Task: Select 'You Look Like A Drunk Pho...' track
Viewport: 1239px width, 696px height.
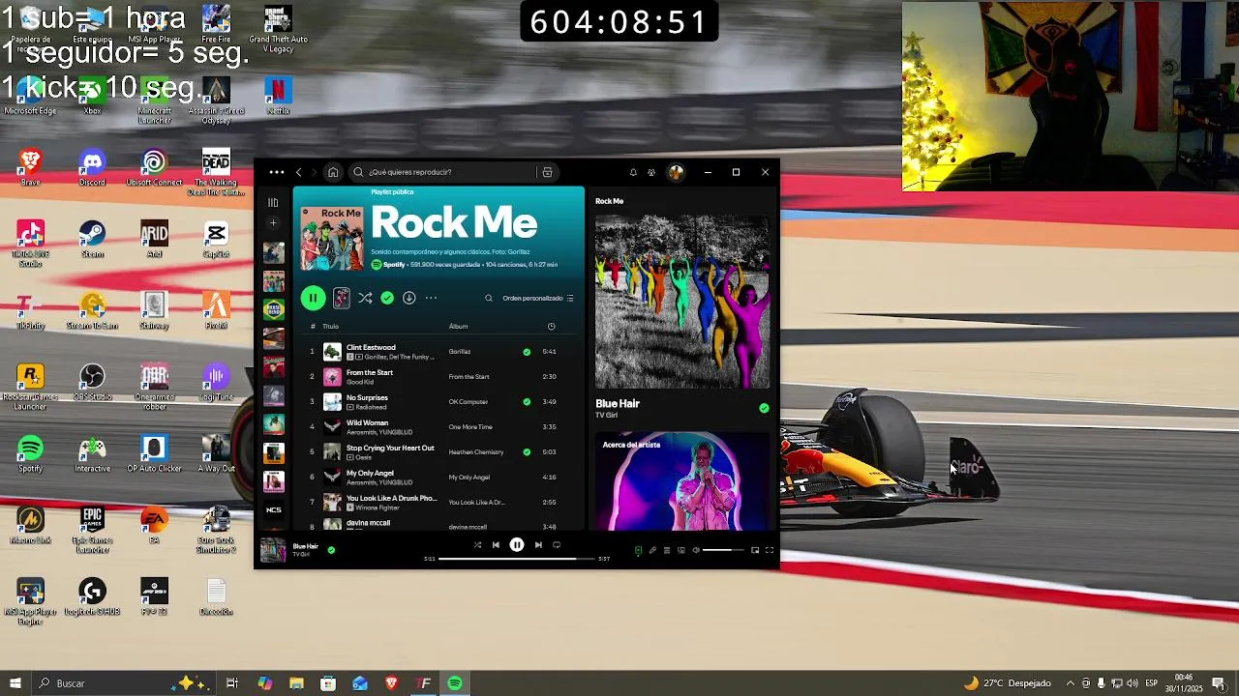Action: pyautogui.click(x=391, y=498)
